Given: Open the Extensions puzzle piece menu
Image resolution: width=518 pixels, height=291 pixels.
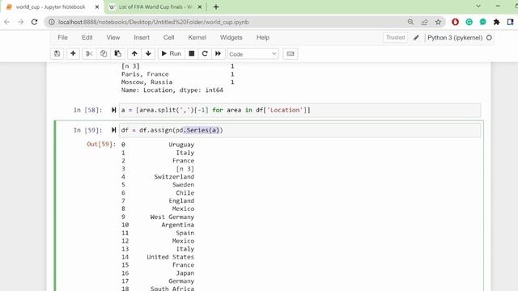Looking at the screenshot, I should [x=496, y=22].
